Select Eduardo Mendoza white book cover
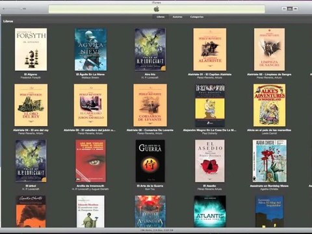 (x=90, y=211)
